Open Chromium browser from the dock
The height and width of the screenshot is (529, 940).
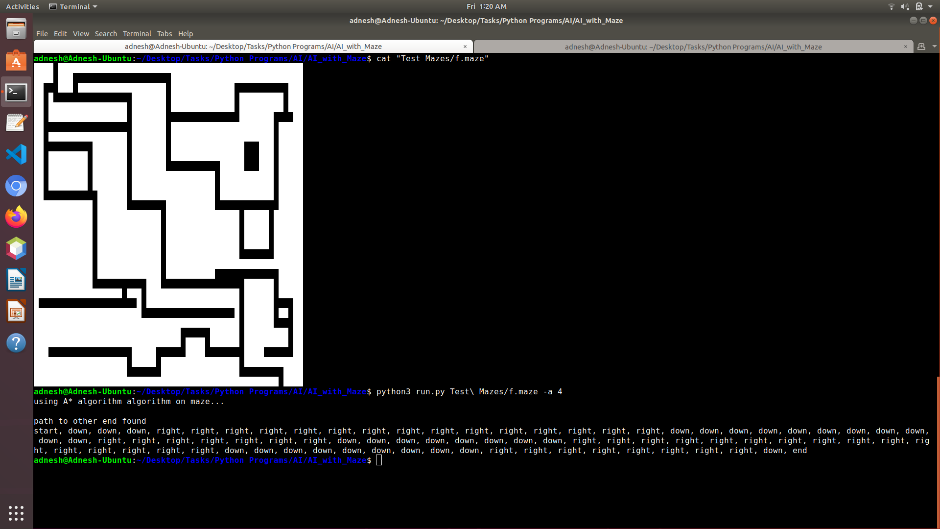(16, 186)
